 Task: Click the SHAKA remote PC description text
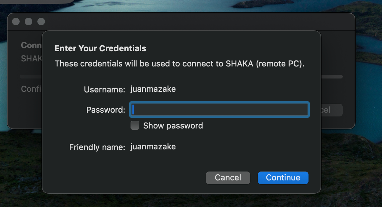[179, 63]
